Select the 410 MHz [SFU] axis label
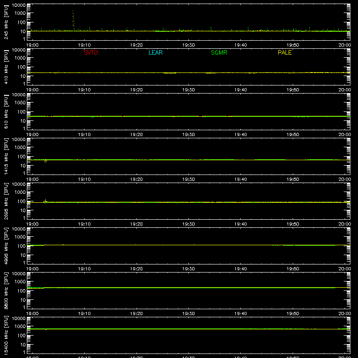This screenshot has height=358, width=358. pyautogui.click(x=6, y=67)
